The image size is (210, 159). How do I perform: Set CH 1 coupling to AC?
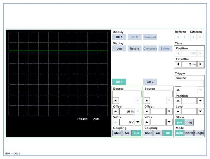pyautogui.click(x=126, y=133)
